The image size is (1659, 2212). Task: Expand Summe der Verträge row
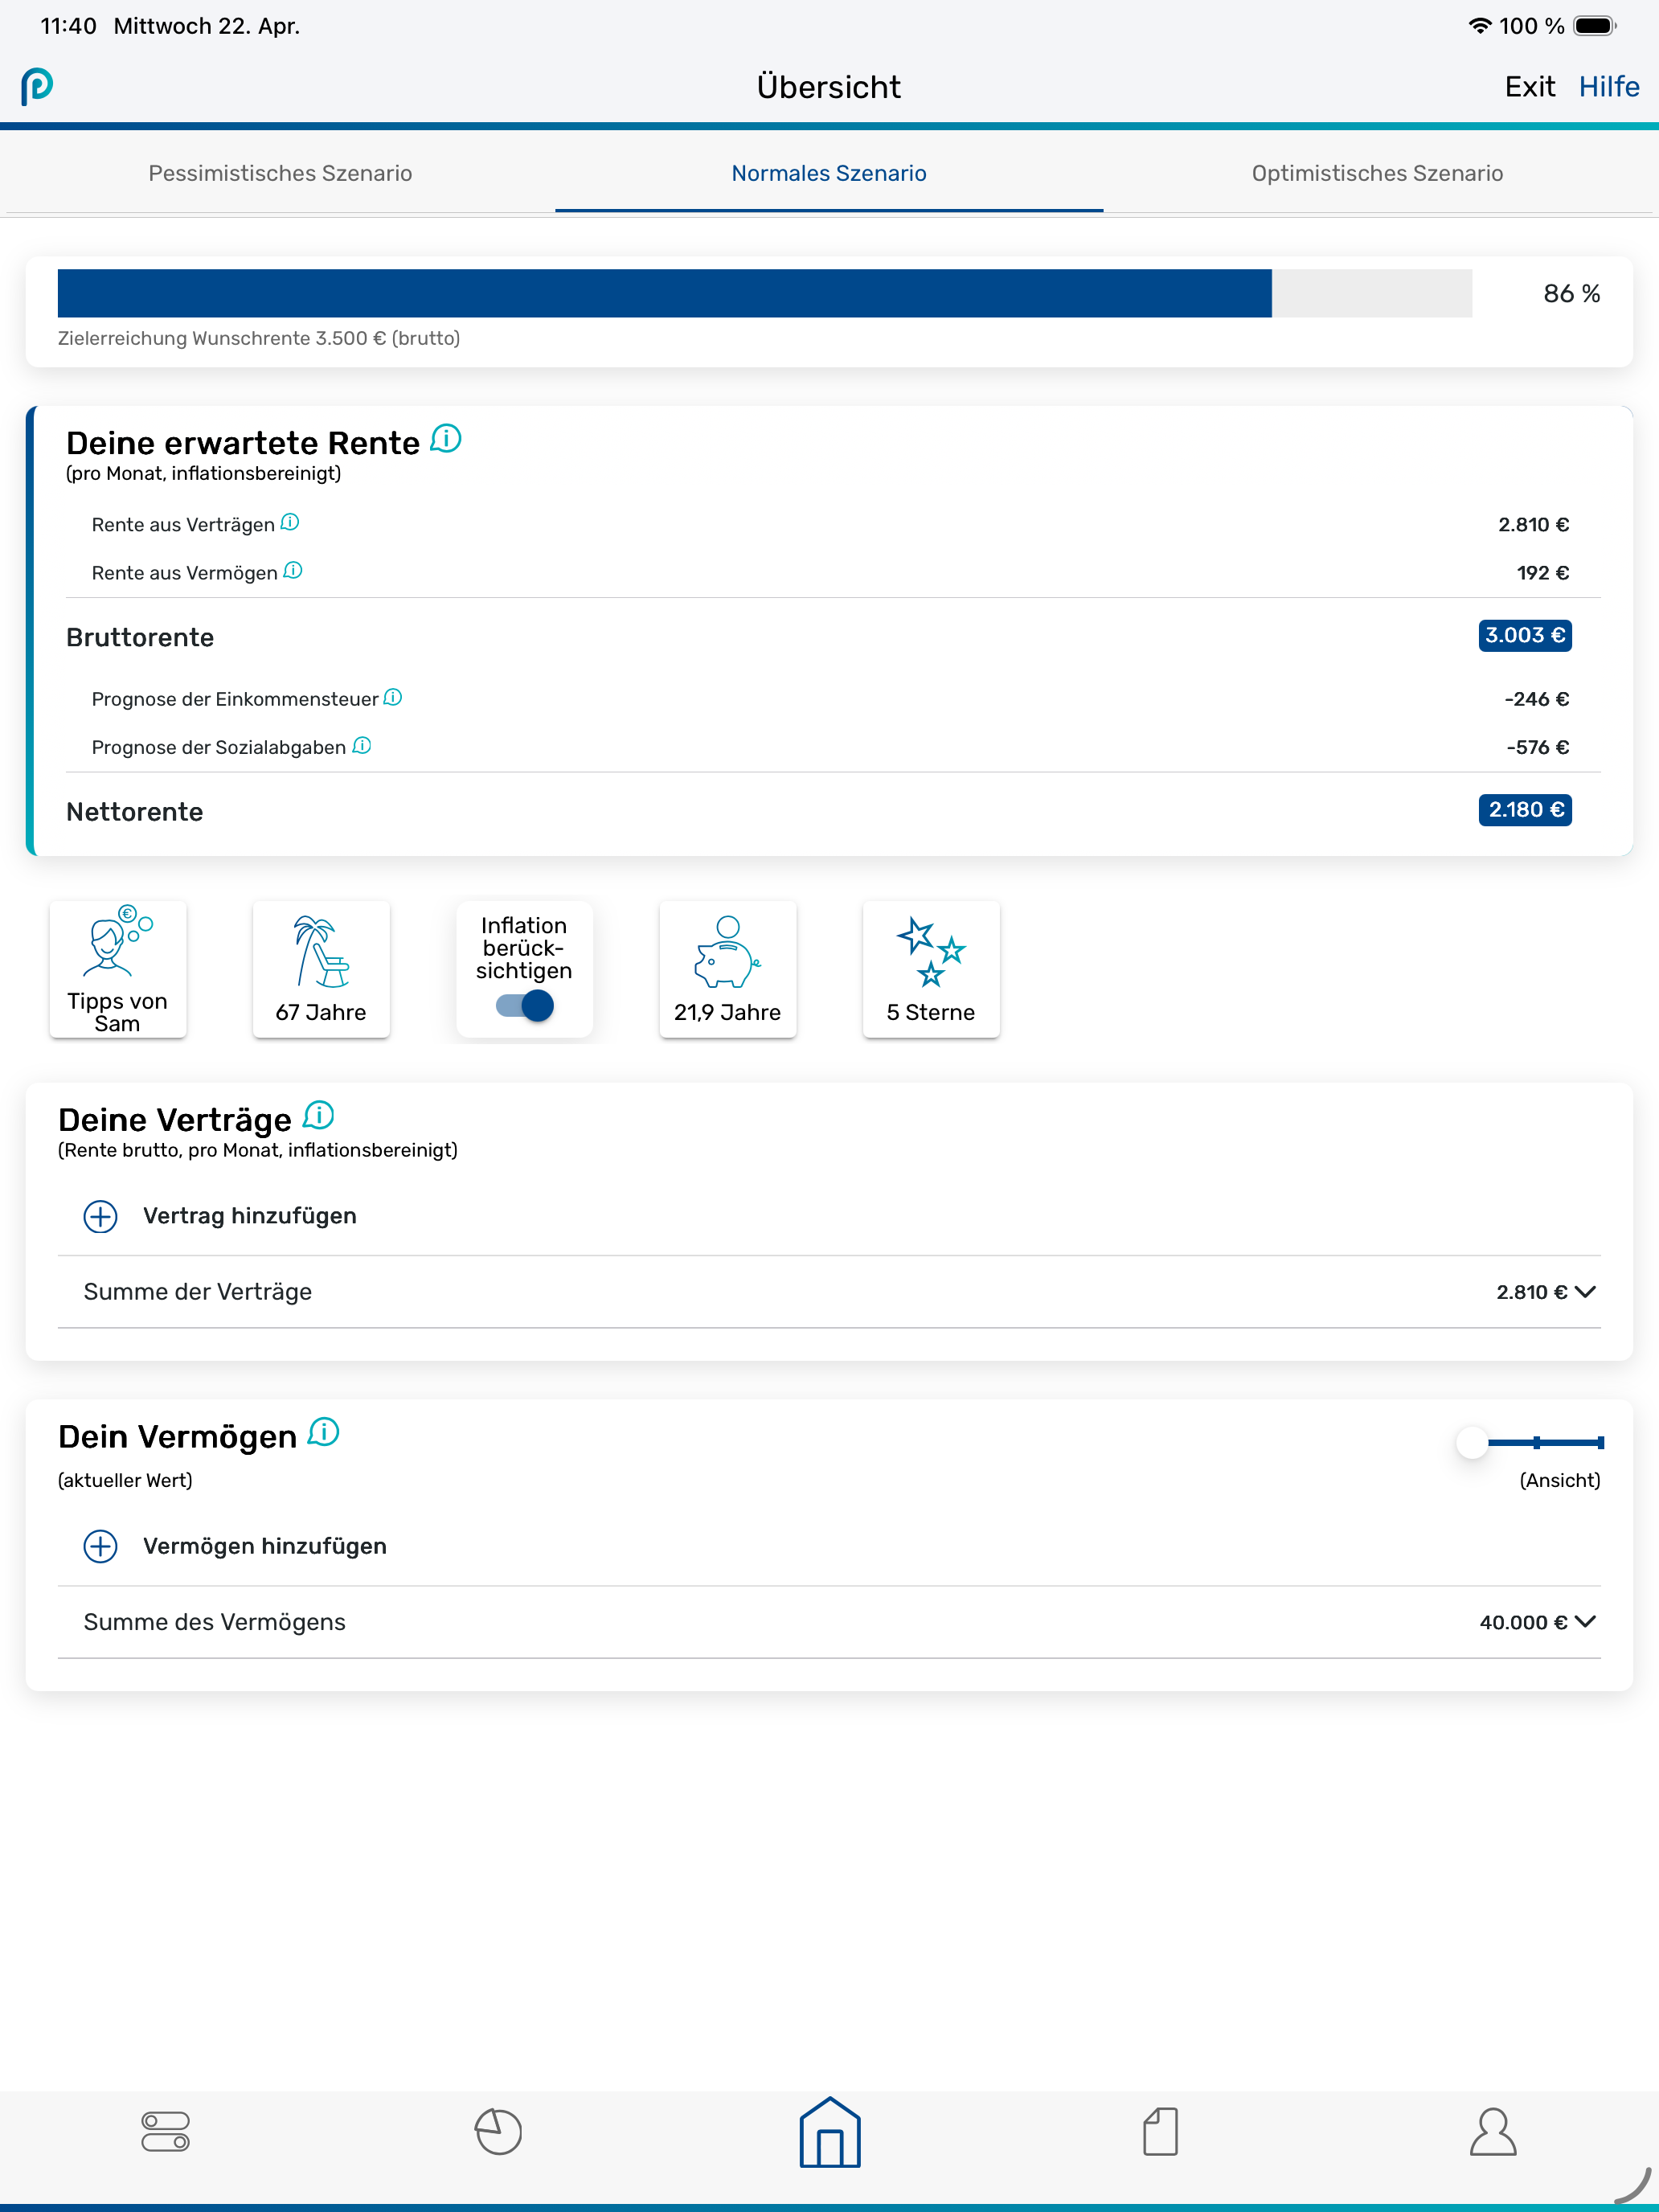pyautogui.click(x=829, y=1291)
